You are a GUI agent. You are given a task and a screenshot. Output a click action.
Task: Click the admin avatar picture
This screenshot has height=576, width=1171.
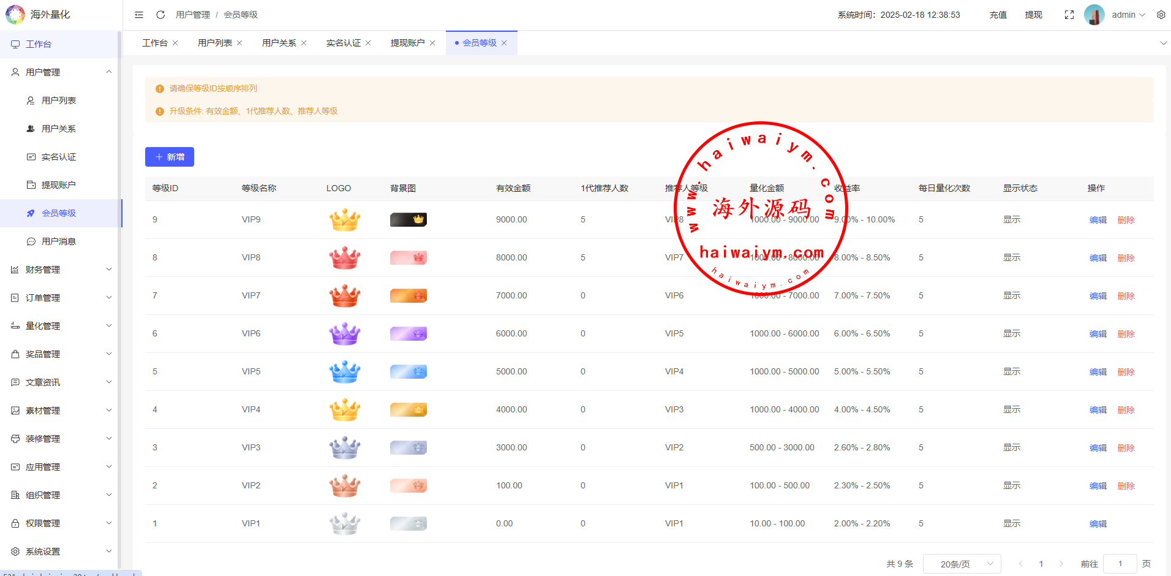[1094, 15]
